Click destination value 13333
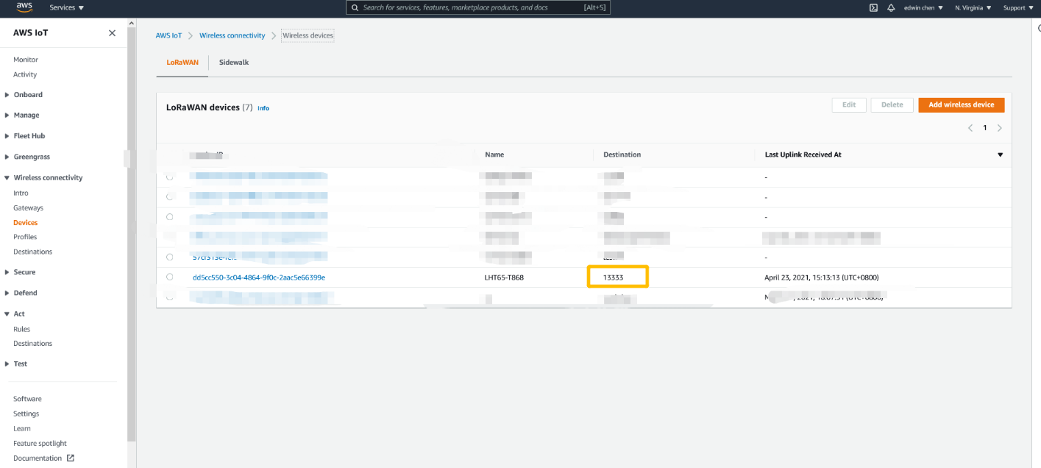Screen dimensions: 1041x468 click(614, 277)
